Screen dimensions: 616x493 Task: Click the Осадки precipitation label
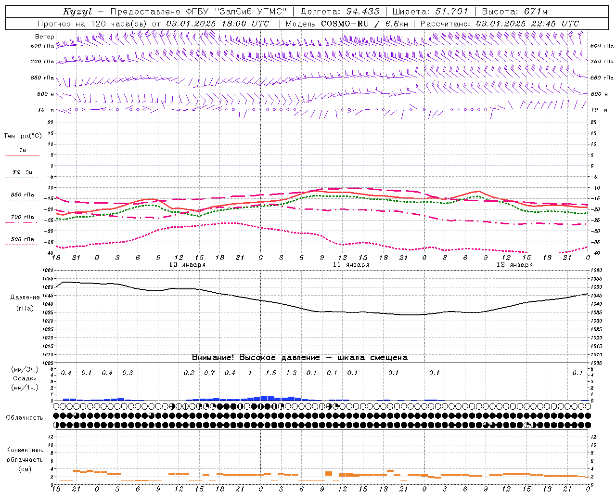click(x=25, y=378)
